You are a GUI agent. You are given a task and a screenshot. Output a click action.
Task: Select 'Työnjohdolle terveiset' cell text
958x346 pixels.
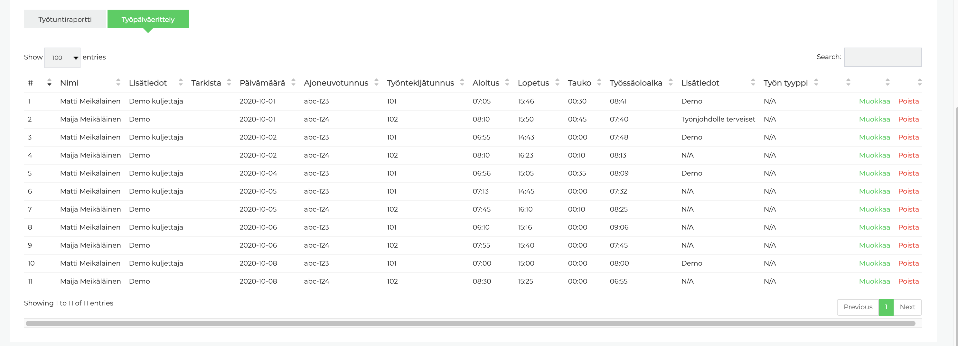(718, 119)
